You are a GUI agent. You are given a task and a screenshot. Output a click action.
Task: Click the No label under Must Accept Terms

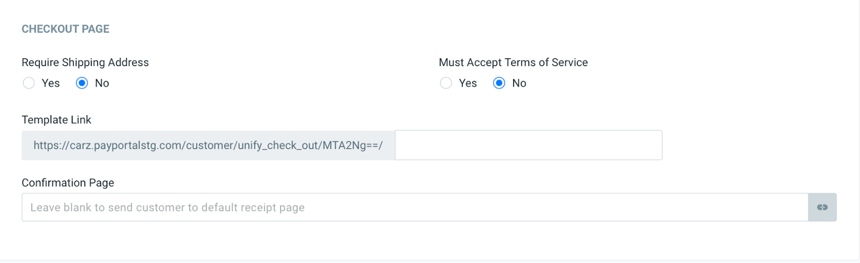(x=519, y=83)
